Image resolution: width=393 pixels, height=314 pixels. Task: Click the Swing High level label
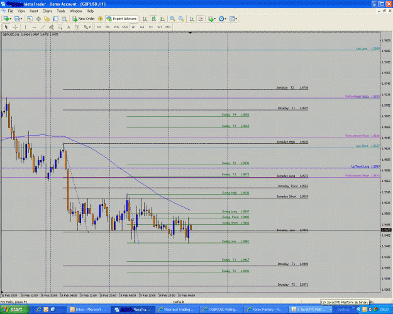click(x=236, y=193)
